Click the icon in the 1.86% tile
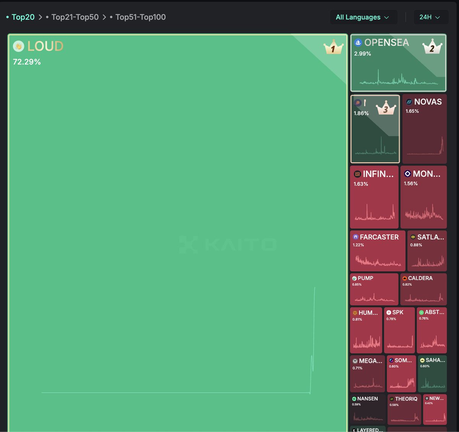The width and height of the screenshot is (459, 432). pyautogui.click(x=358, y=103)
